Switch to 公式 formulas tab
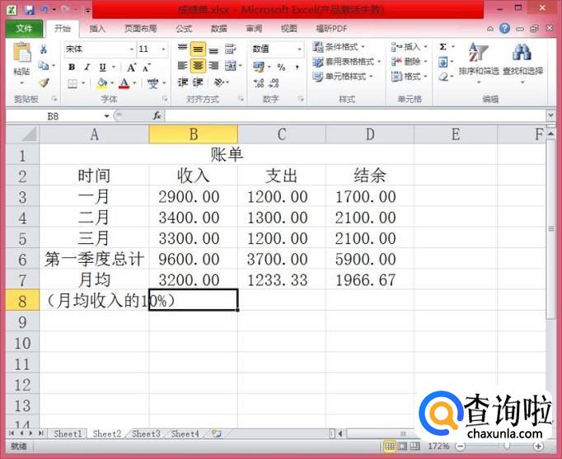This screenshot has width=562, height=459. [x=184, y=29]
